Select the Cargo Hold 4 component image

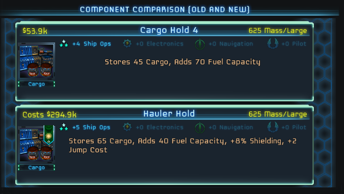coord(36,61)
